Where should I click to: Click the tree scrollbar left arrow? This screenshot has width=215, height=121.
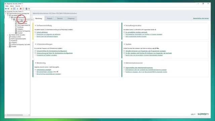pyautogui.click(x=6, y=115)
